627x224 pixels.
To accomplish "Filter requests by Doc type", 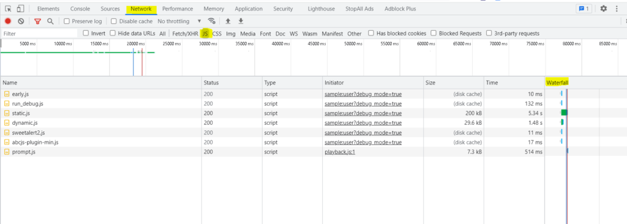I will [x=280, y=34].
